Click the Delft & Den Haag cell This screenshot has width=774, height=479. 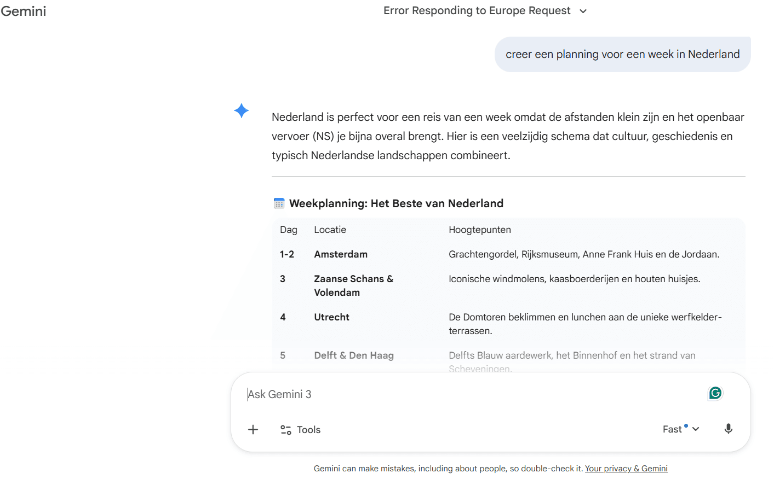[x=354, y=355]
